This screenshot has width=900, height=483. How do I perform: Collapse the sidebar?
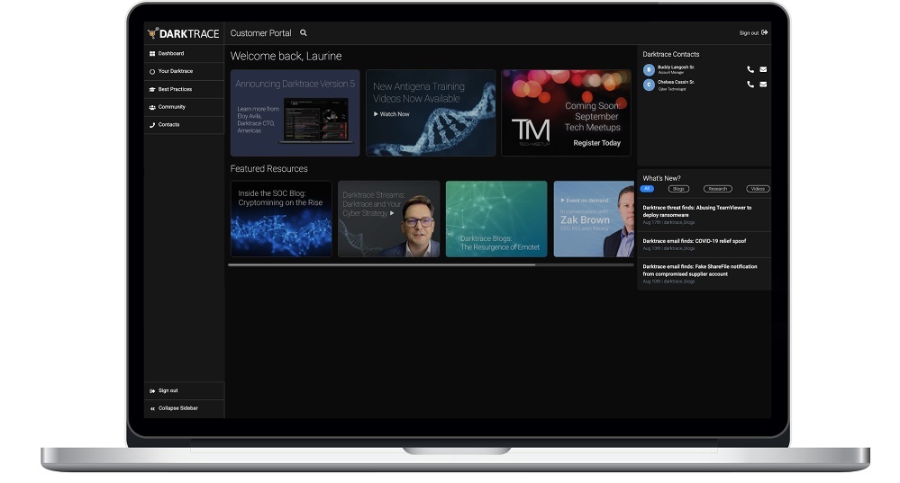pos(177,408)
